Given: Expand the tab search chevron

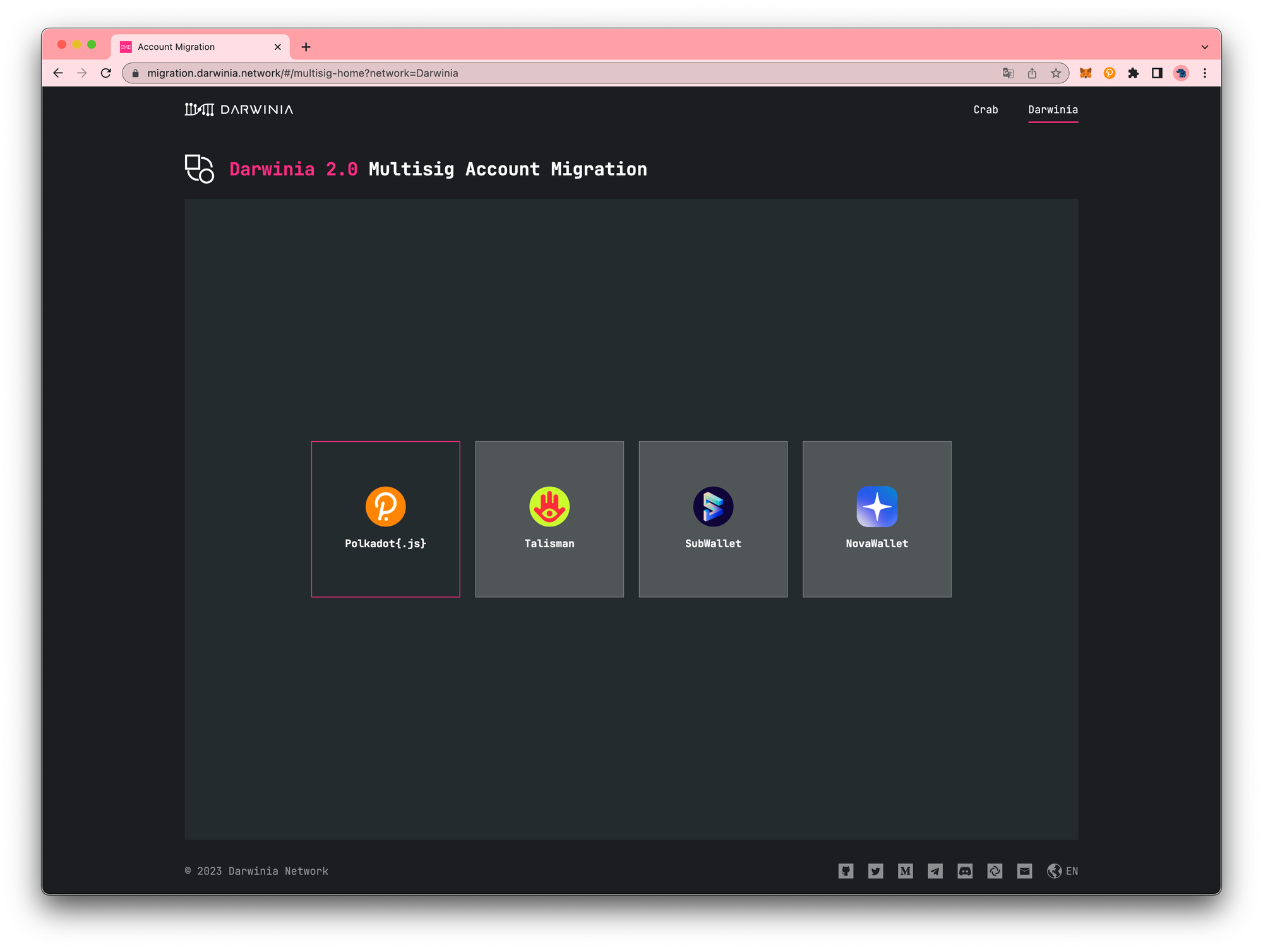Looking at the screenshot, I should pyautogui.click(x=1204, y=47).
